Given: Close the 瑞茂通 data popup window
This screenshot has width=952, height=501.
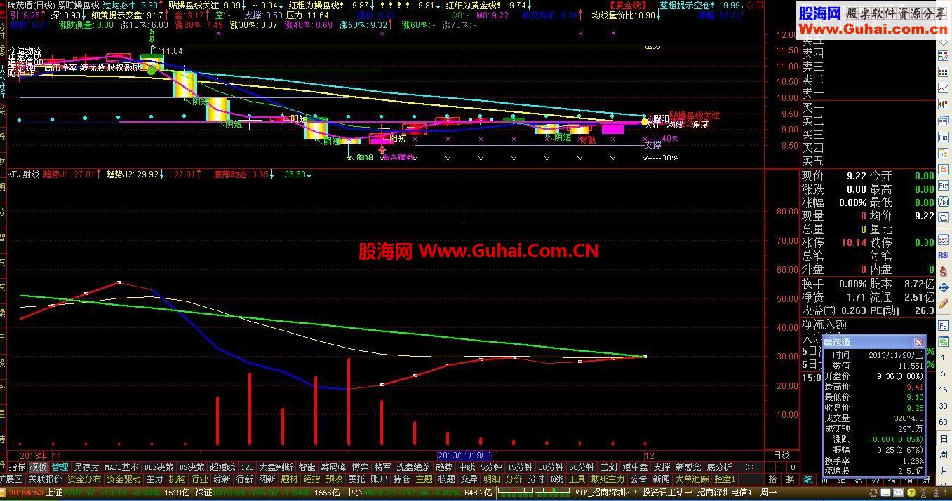Looking at the screenshot, I should point(918,342).
